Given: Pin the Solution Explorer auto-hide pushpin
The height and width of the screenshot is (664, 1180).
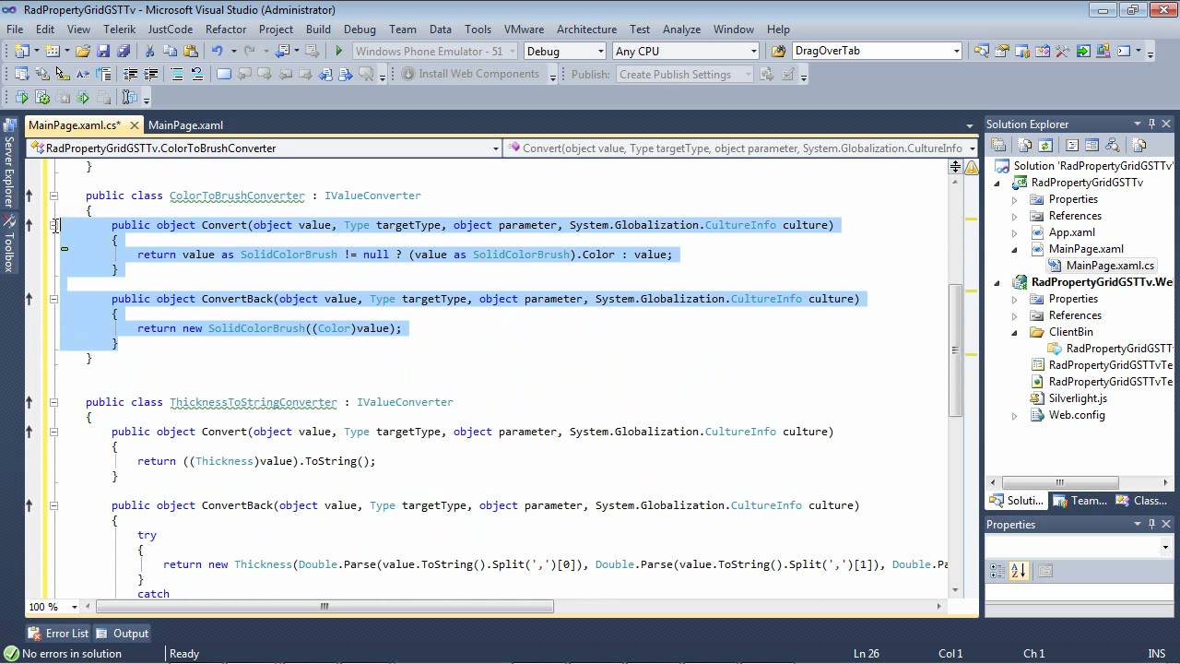Looking at the screenshot, I should pos(1151,125).
